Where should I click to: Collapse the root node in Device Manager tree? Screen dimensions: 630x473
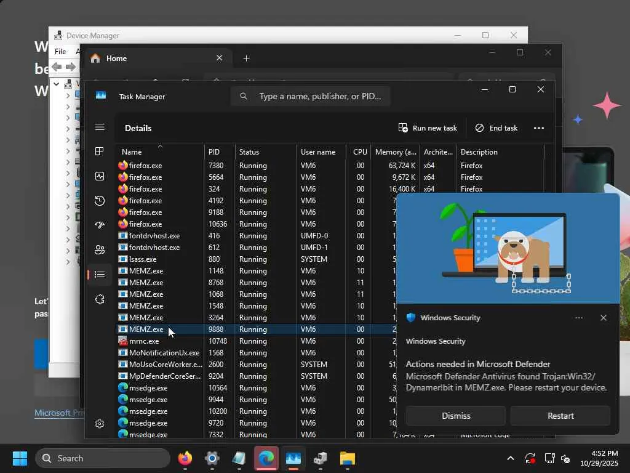[56, 84]
